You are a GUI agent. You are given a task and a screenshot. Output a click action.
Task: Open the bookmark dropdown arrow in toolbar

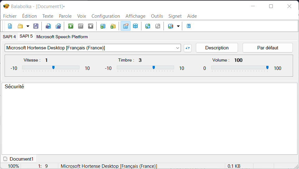coord(178,26)
